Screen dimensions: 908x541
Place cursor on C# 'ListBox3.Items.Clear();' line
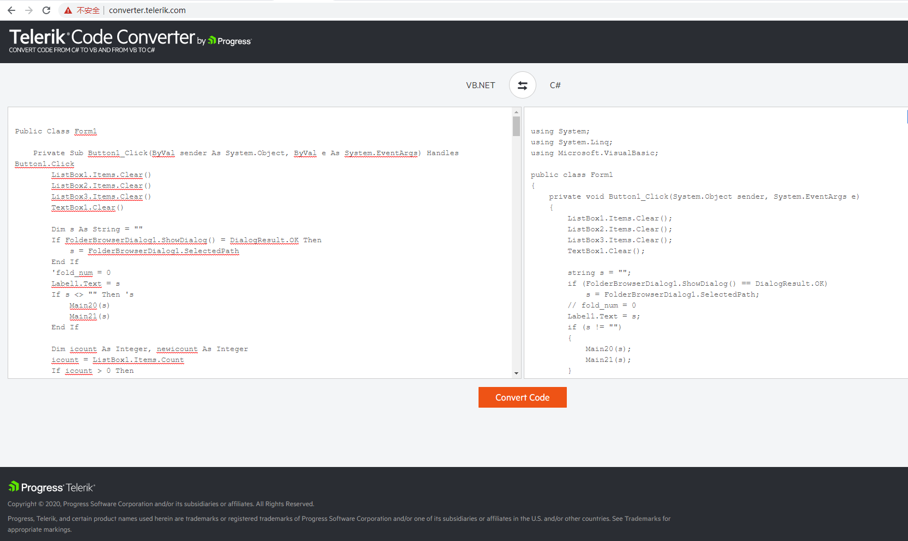click(x=620, y=240)
